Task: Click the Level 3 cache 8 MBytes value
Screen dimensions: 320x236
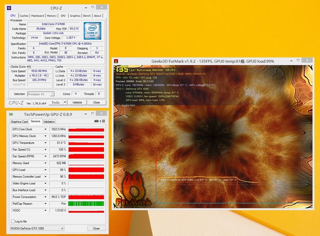Action: click(78, 84)
